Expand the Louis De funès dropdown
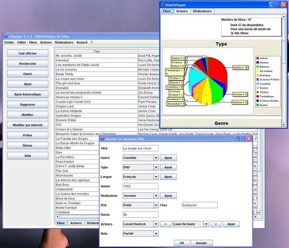The height and width of the screenshot is (248, 289). click(x=206, y=224)
